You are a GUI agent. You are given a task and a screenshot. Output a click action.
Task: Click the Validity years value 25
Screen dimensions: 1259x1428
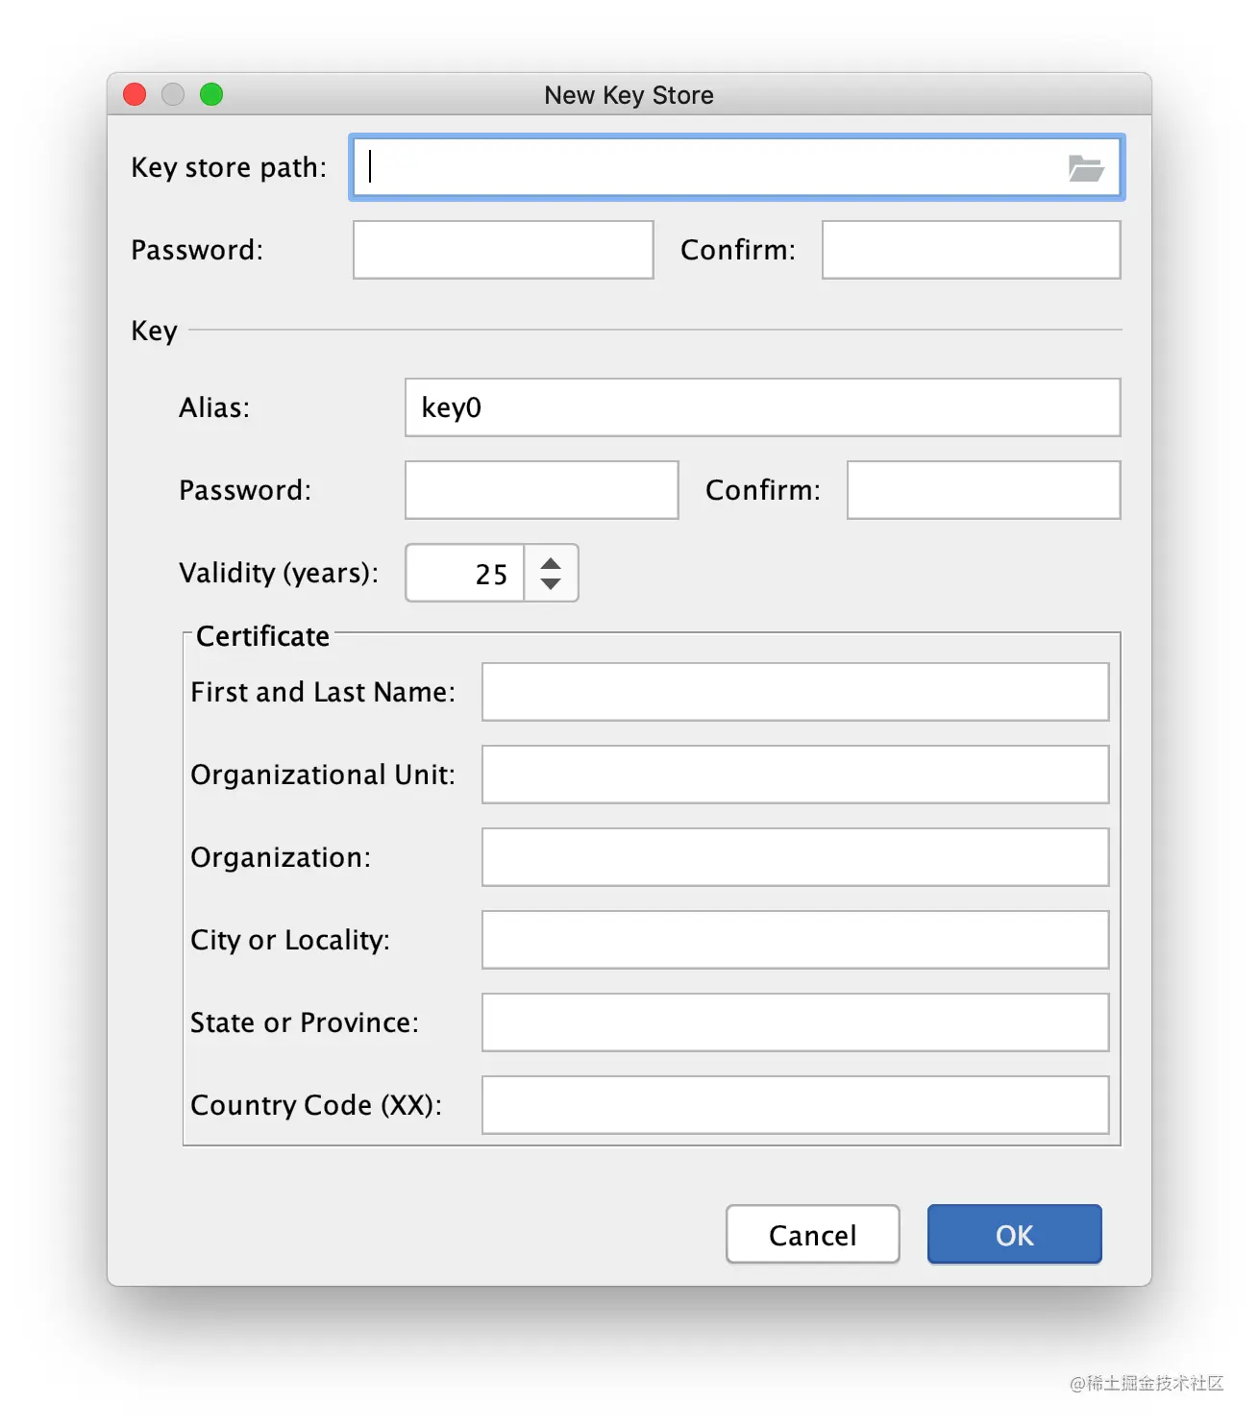pos(466,574)
